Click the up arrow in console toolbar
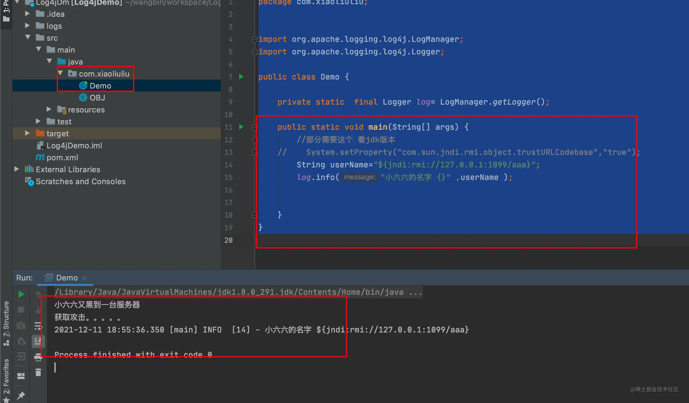 click(38, 295)
